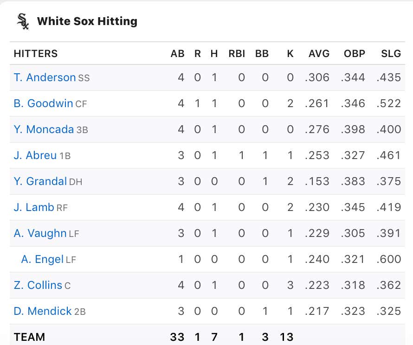Click the HITTERS column header
This screenshot has width=413, height=345.
36,54
